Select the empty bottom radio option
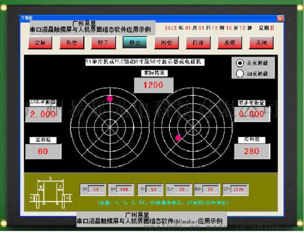Screen dimensions: 304x233 point(240,74)
